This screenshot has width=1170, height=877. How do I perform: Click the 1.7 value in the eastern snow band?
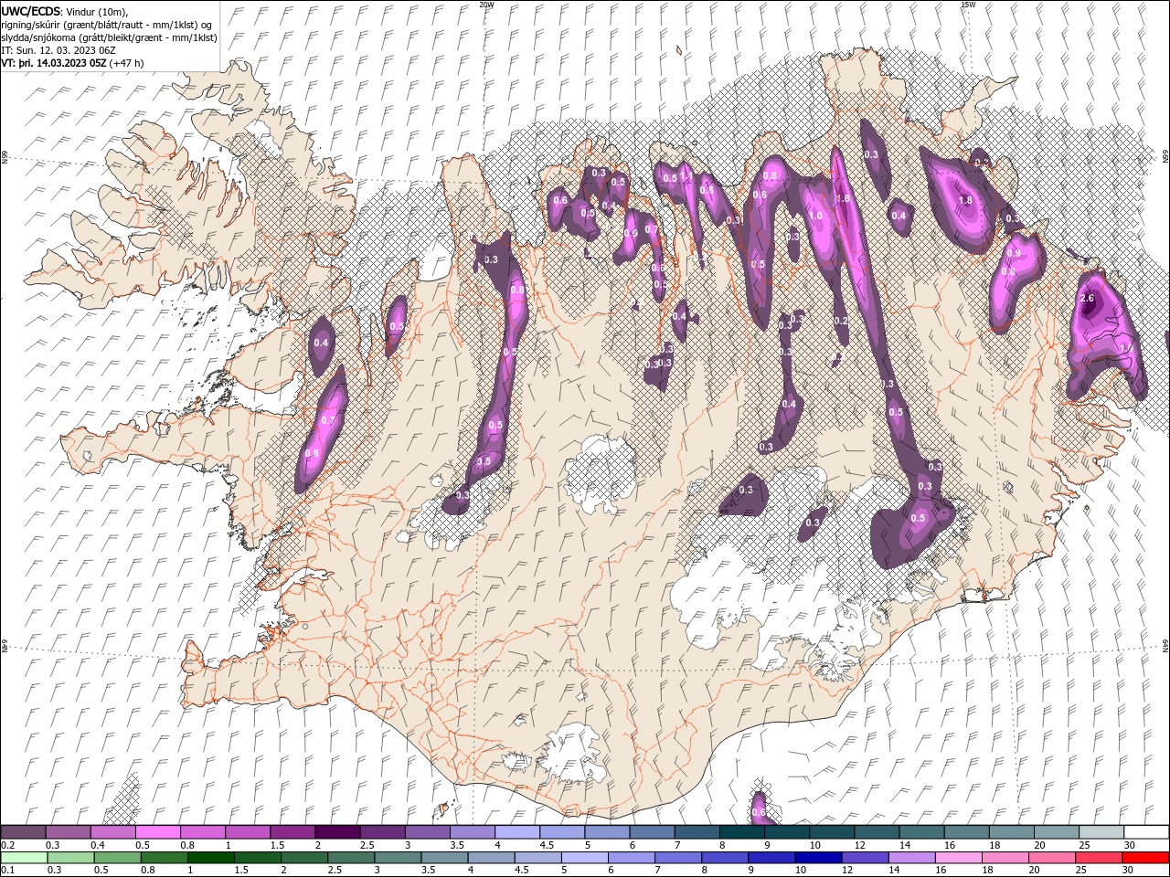[x=1126, y=349]
